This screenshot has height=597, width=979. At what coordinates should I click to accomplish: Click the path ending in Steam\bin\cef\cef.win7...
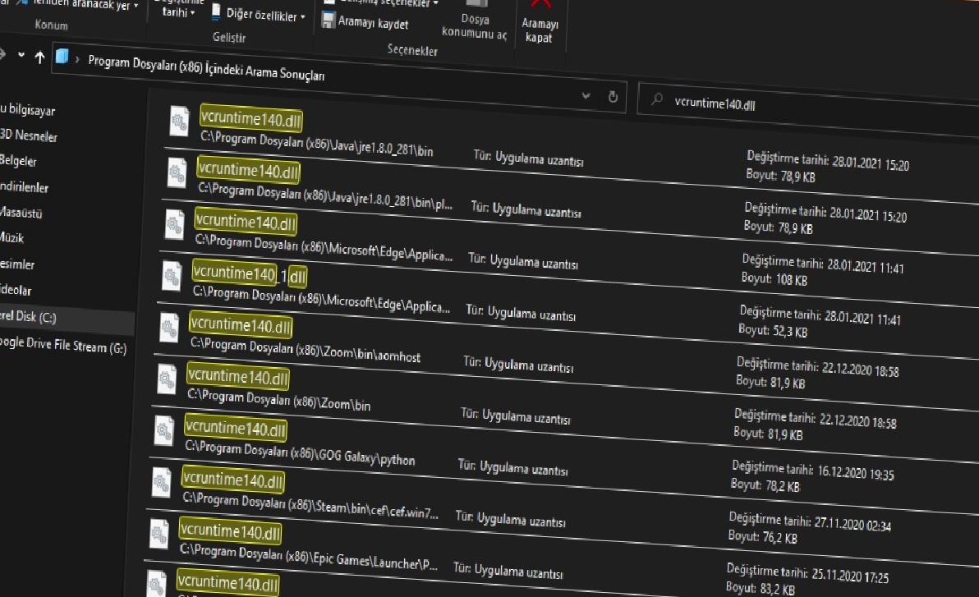pos(310,506)
